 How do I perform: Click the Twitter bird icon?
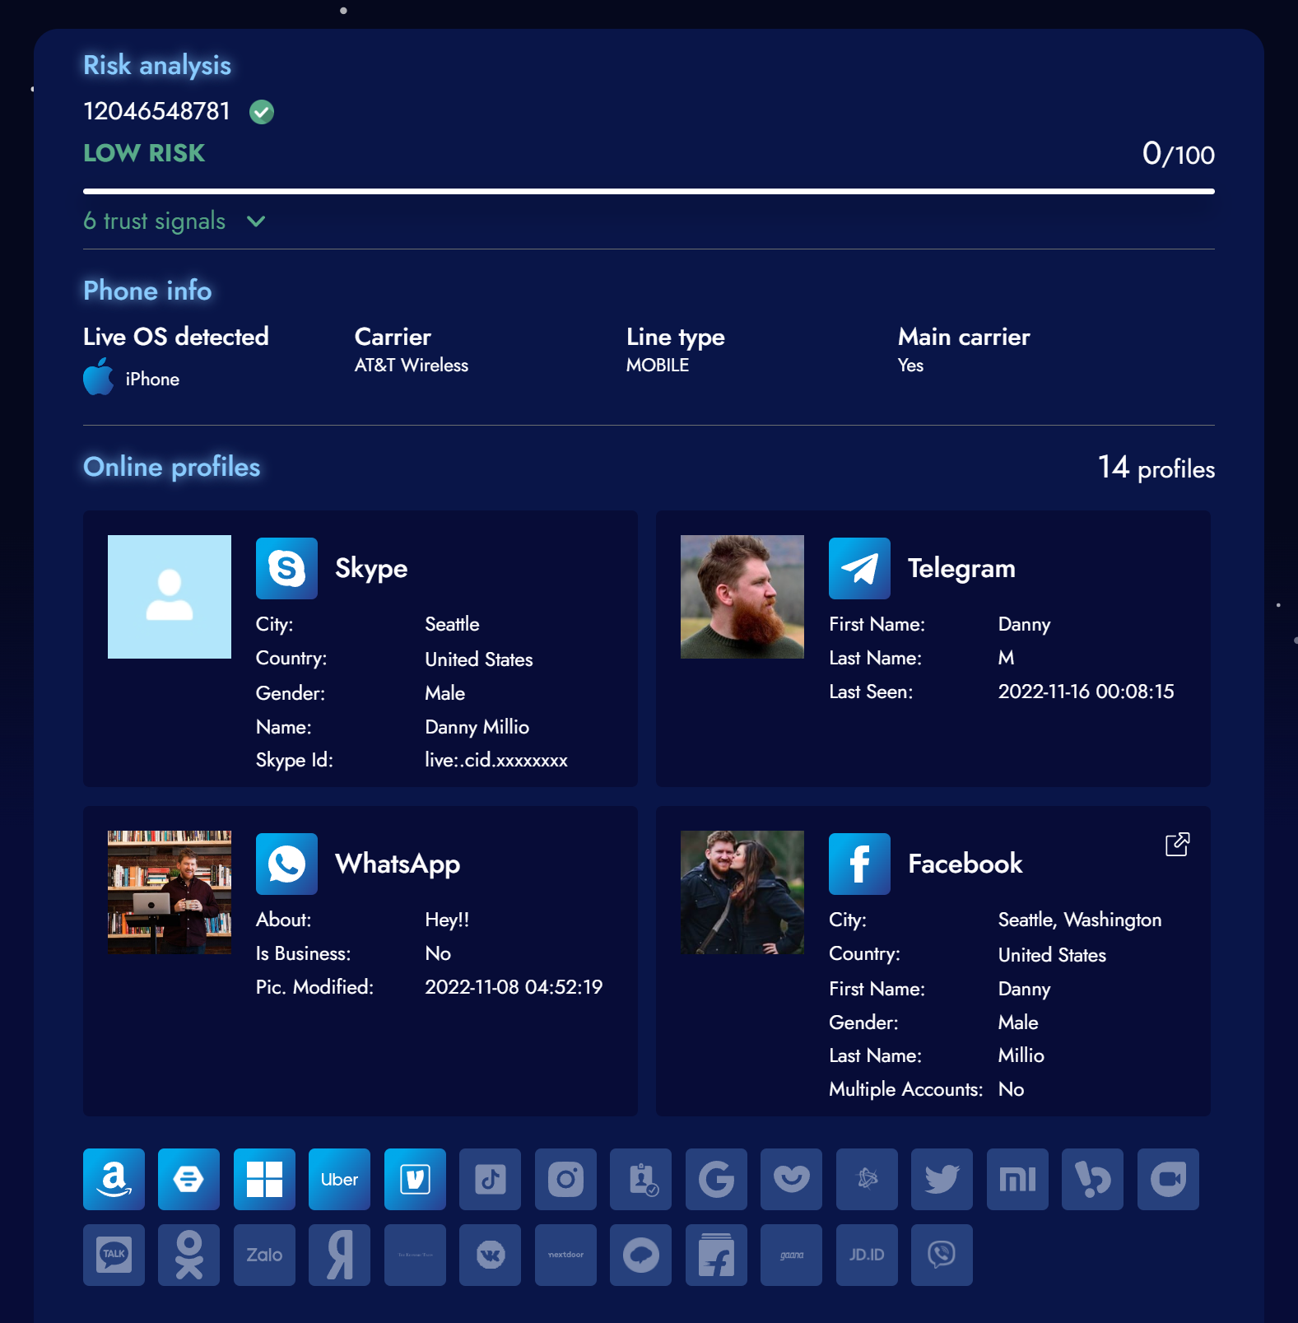942,1179
